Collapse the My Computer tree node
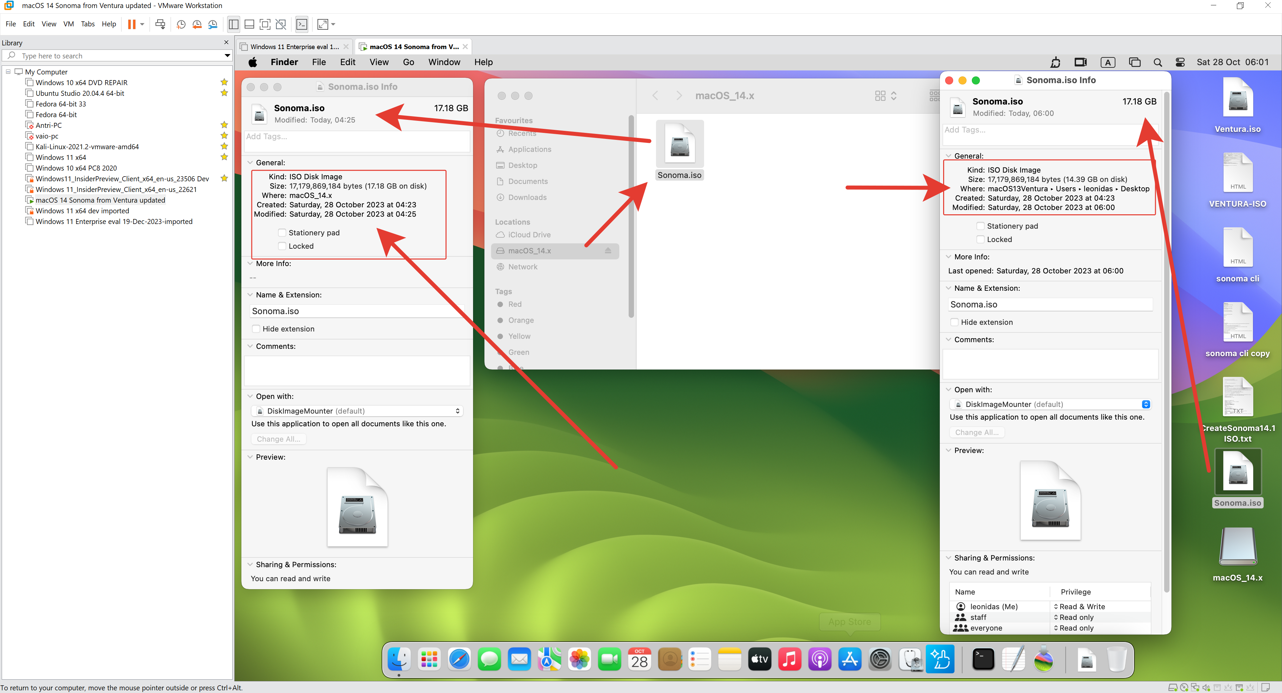Screen dimensions: 1282x693 (8, 72)
